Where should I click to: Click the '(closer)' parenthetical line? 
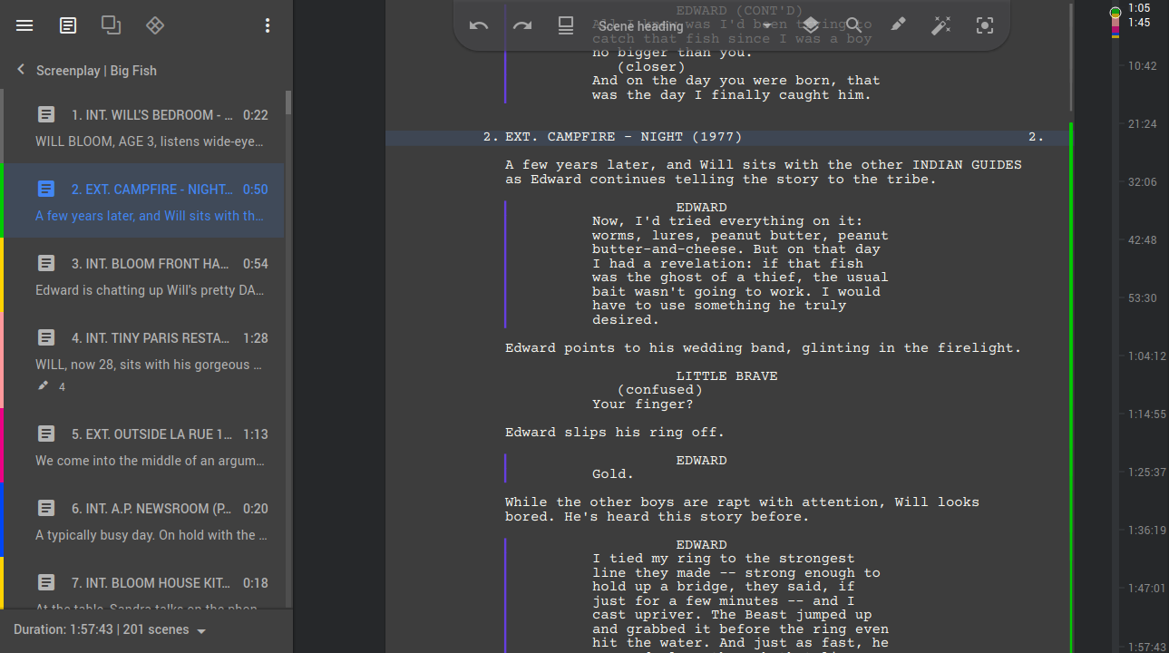651,67
